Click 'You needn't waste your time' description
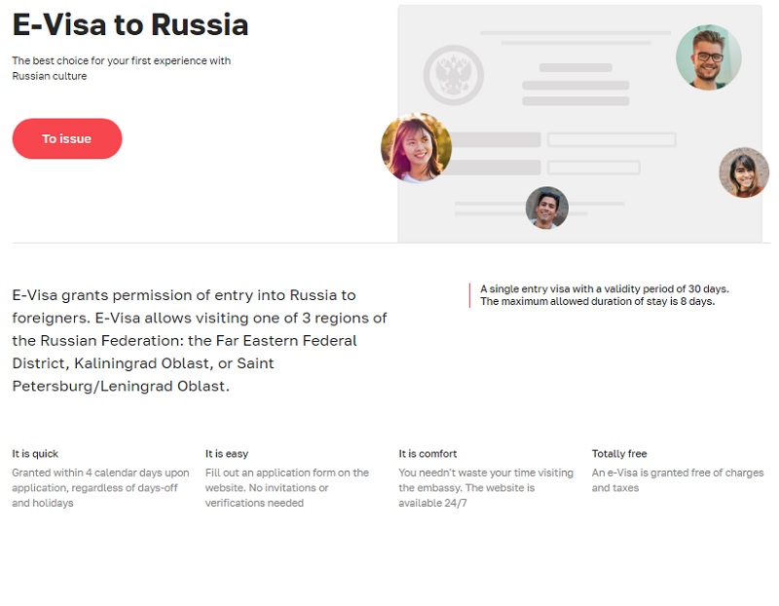 point(486,487)
